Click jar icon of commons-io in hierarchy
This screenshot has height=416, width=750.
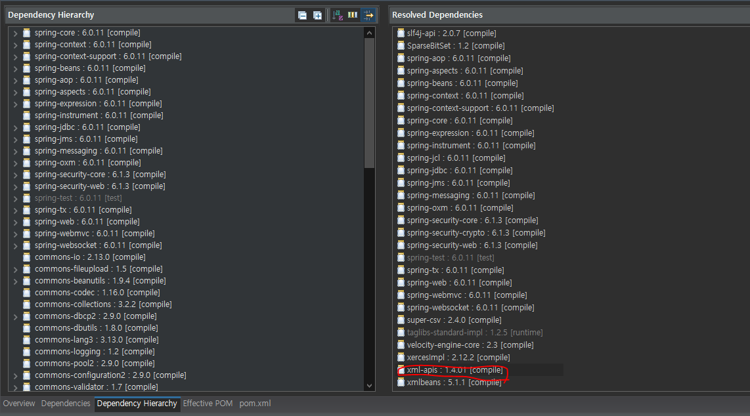pos(27,257)
